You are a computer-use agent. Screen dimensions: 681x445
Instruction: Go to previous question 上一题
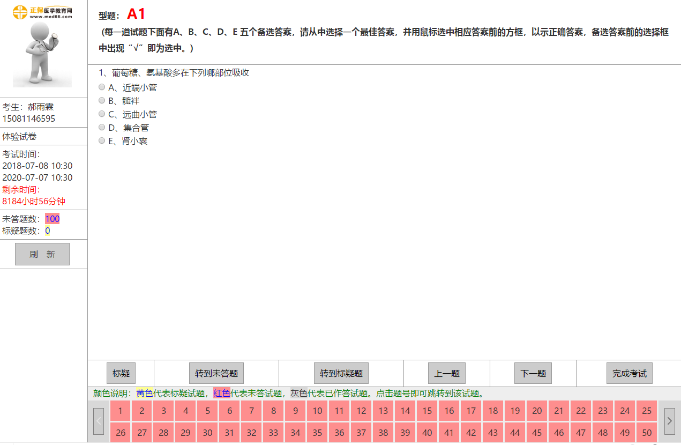[446, 373]
